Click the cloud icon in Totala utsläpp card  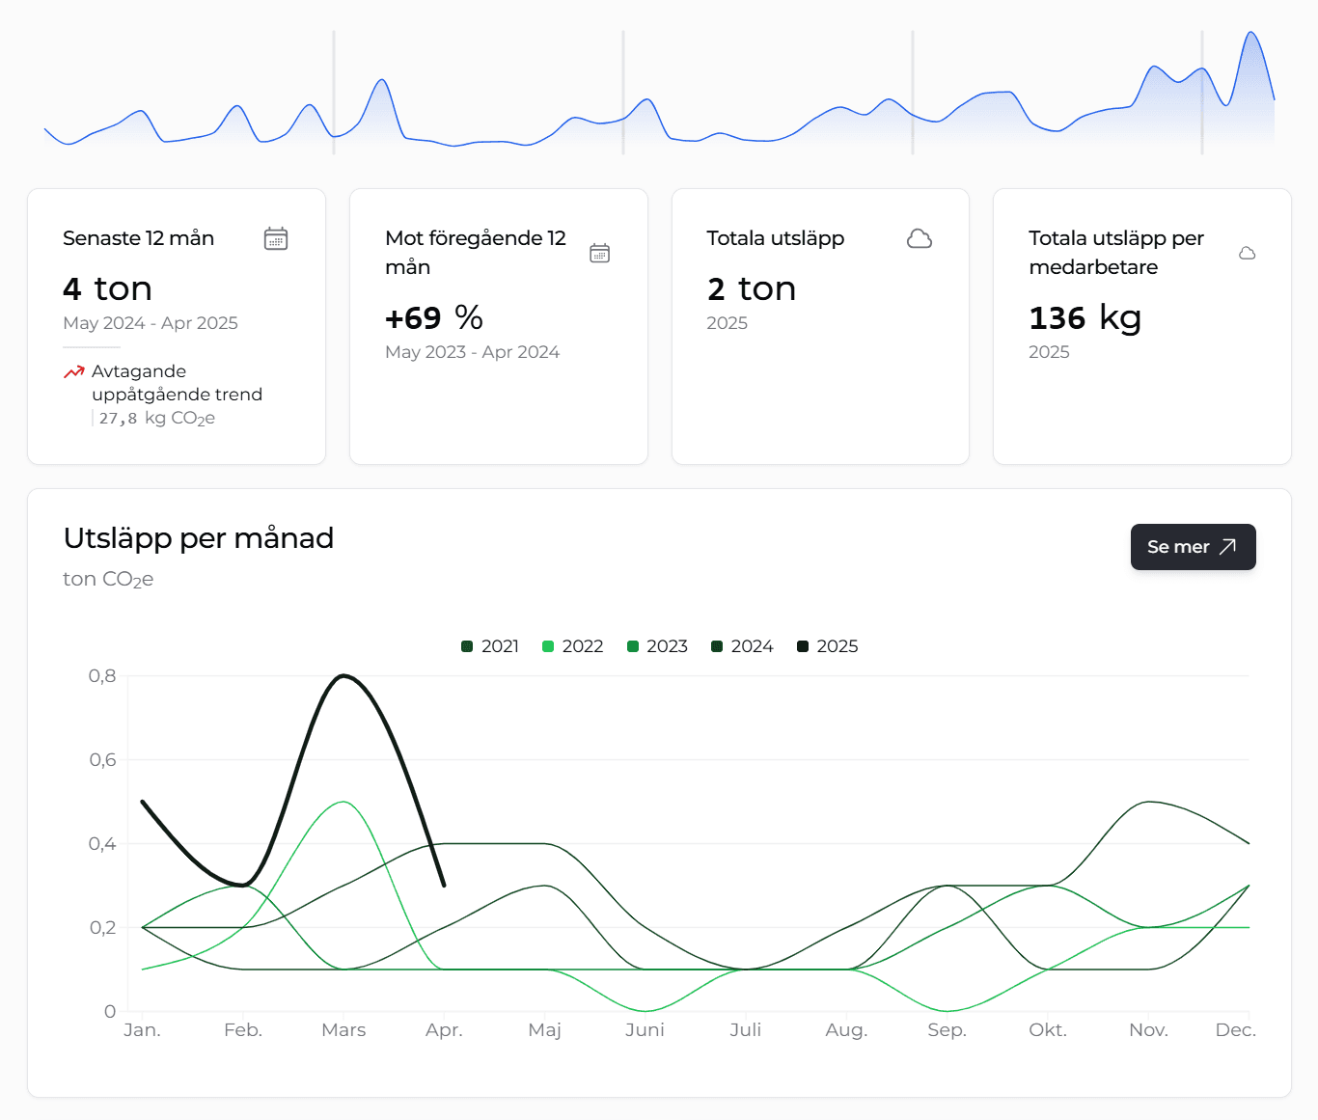coord(920,239)
